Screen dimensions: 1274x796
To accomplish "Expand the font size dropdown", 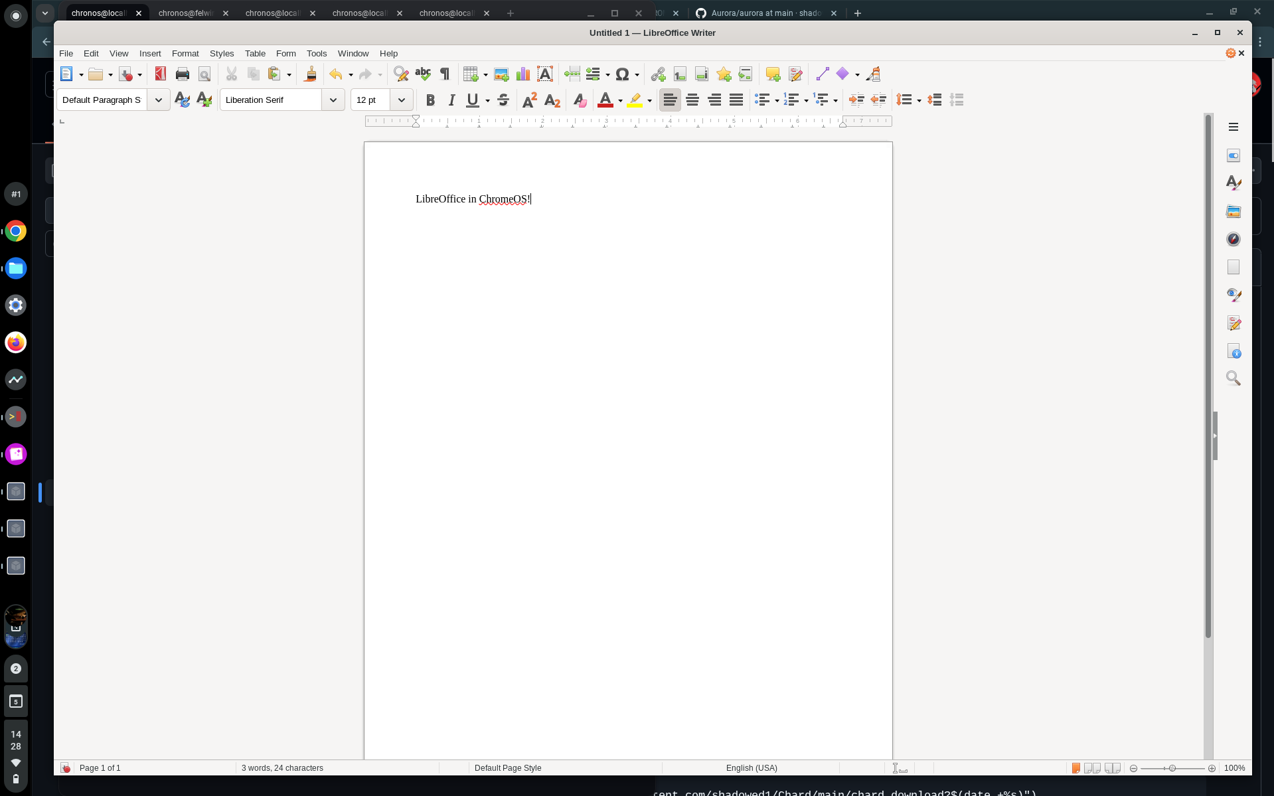I will 402,100.
